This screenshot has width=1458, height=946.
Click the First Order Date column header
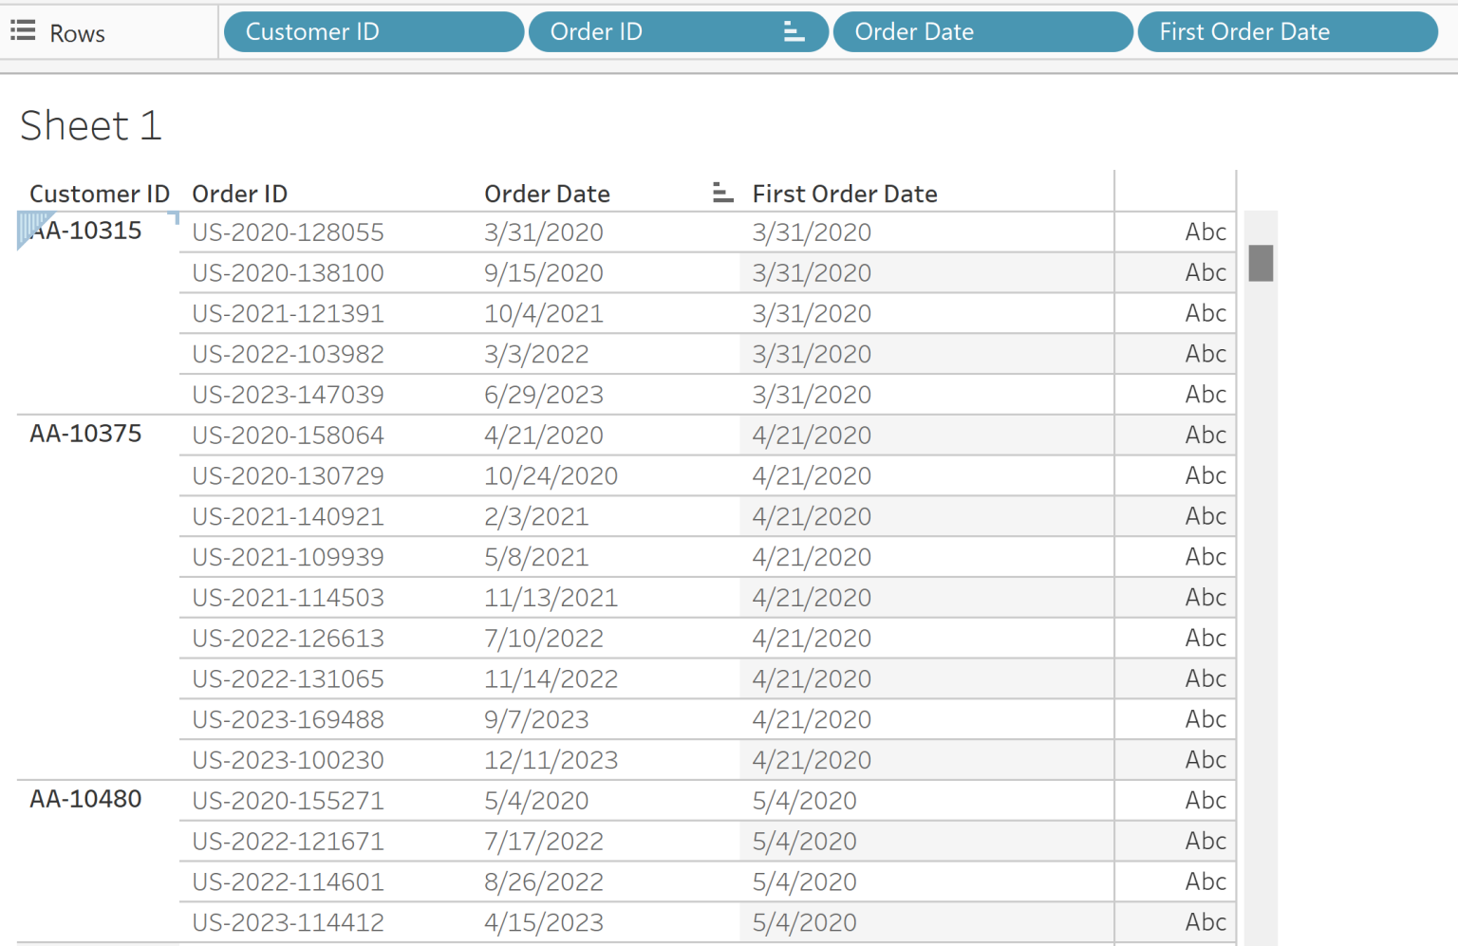[844, 193]
